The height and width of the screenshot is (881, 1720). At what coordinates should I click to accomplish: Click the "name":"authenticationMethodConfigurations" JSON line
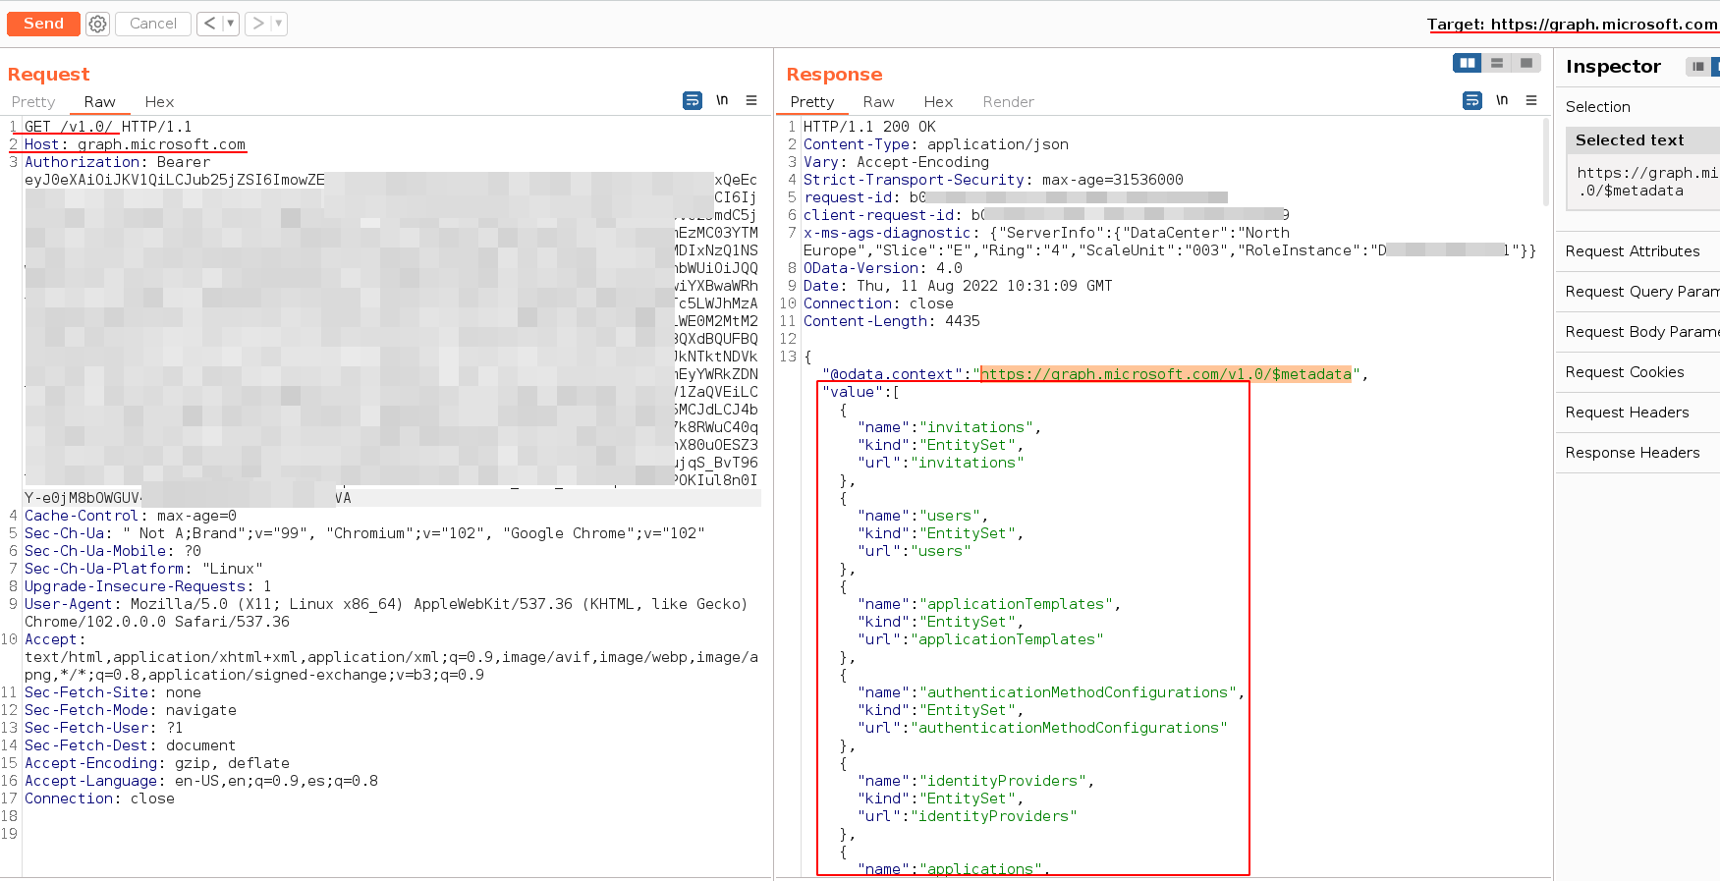1051,692
